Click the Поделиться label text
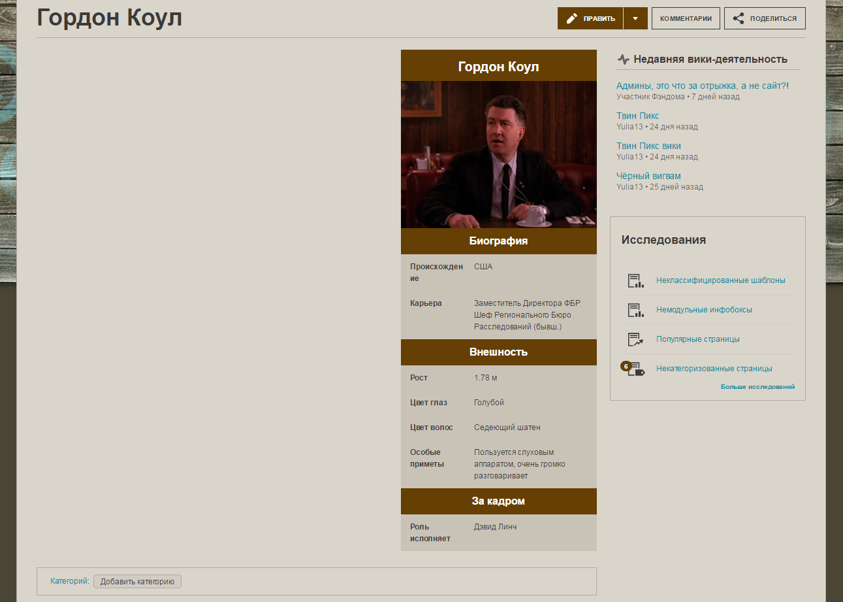 coord(773,18)
